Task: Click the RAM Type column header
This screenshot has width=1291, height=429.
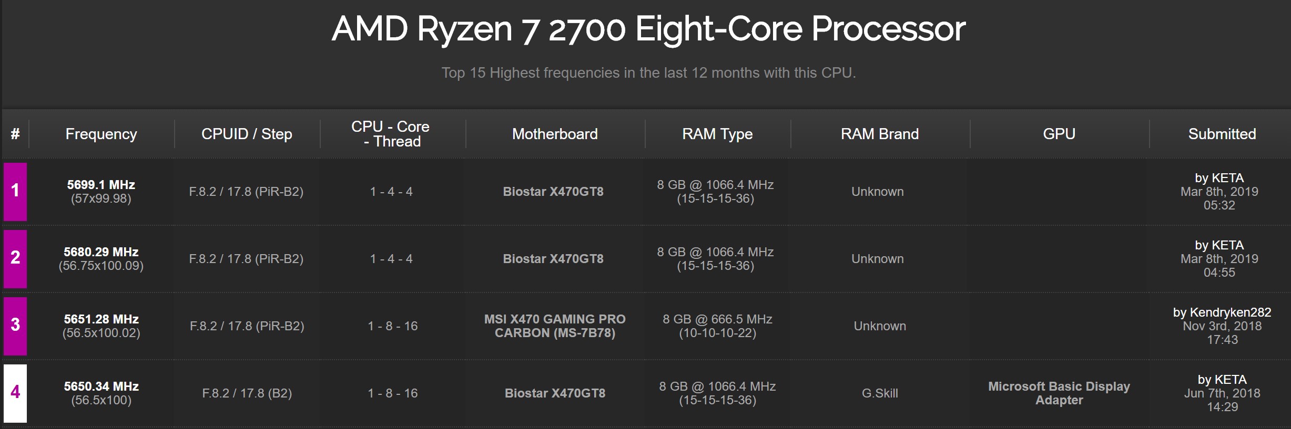Action: [x=717, y=134]
